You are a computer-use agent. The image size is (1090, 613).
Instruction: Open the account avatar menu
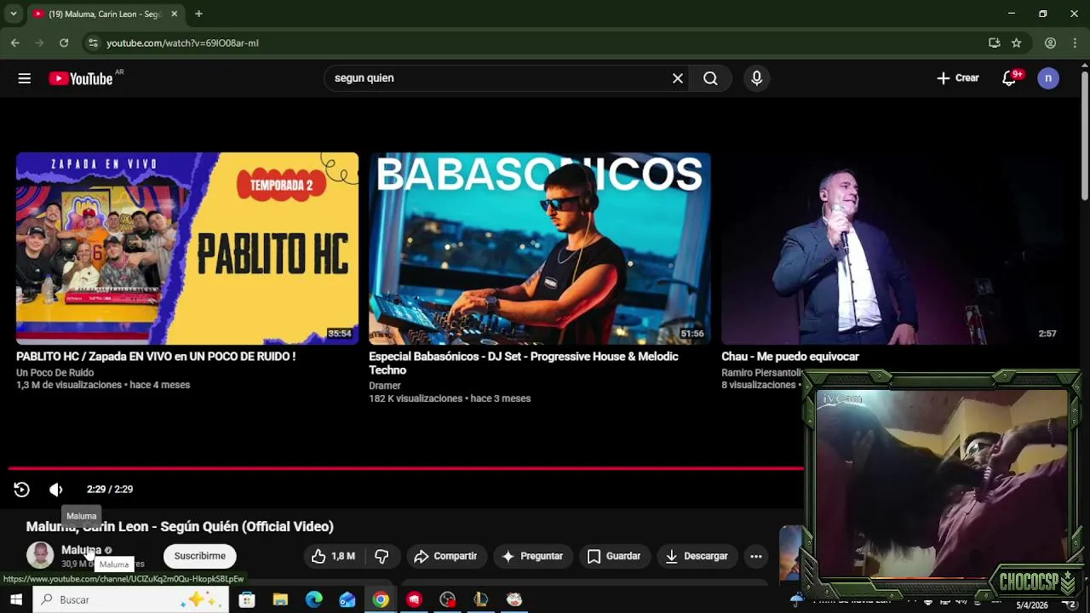click(x=1048, y=78)
